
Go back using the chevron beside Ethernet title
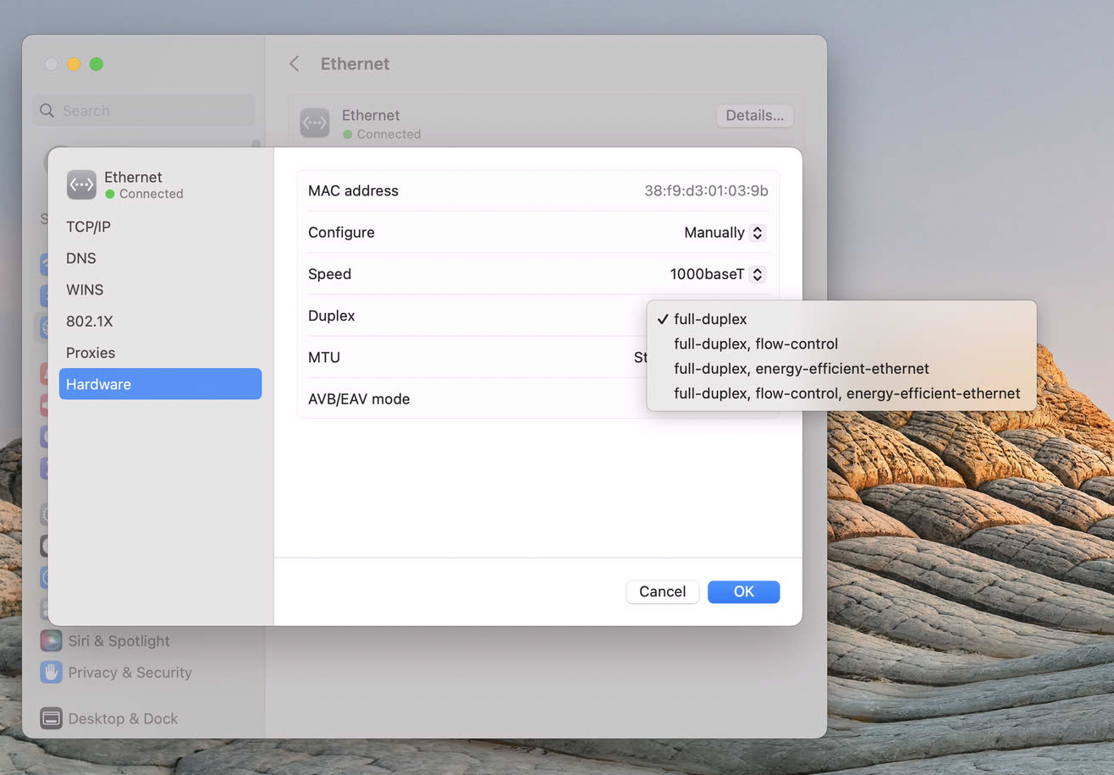295,63
